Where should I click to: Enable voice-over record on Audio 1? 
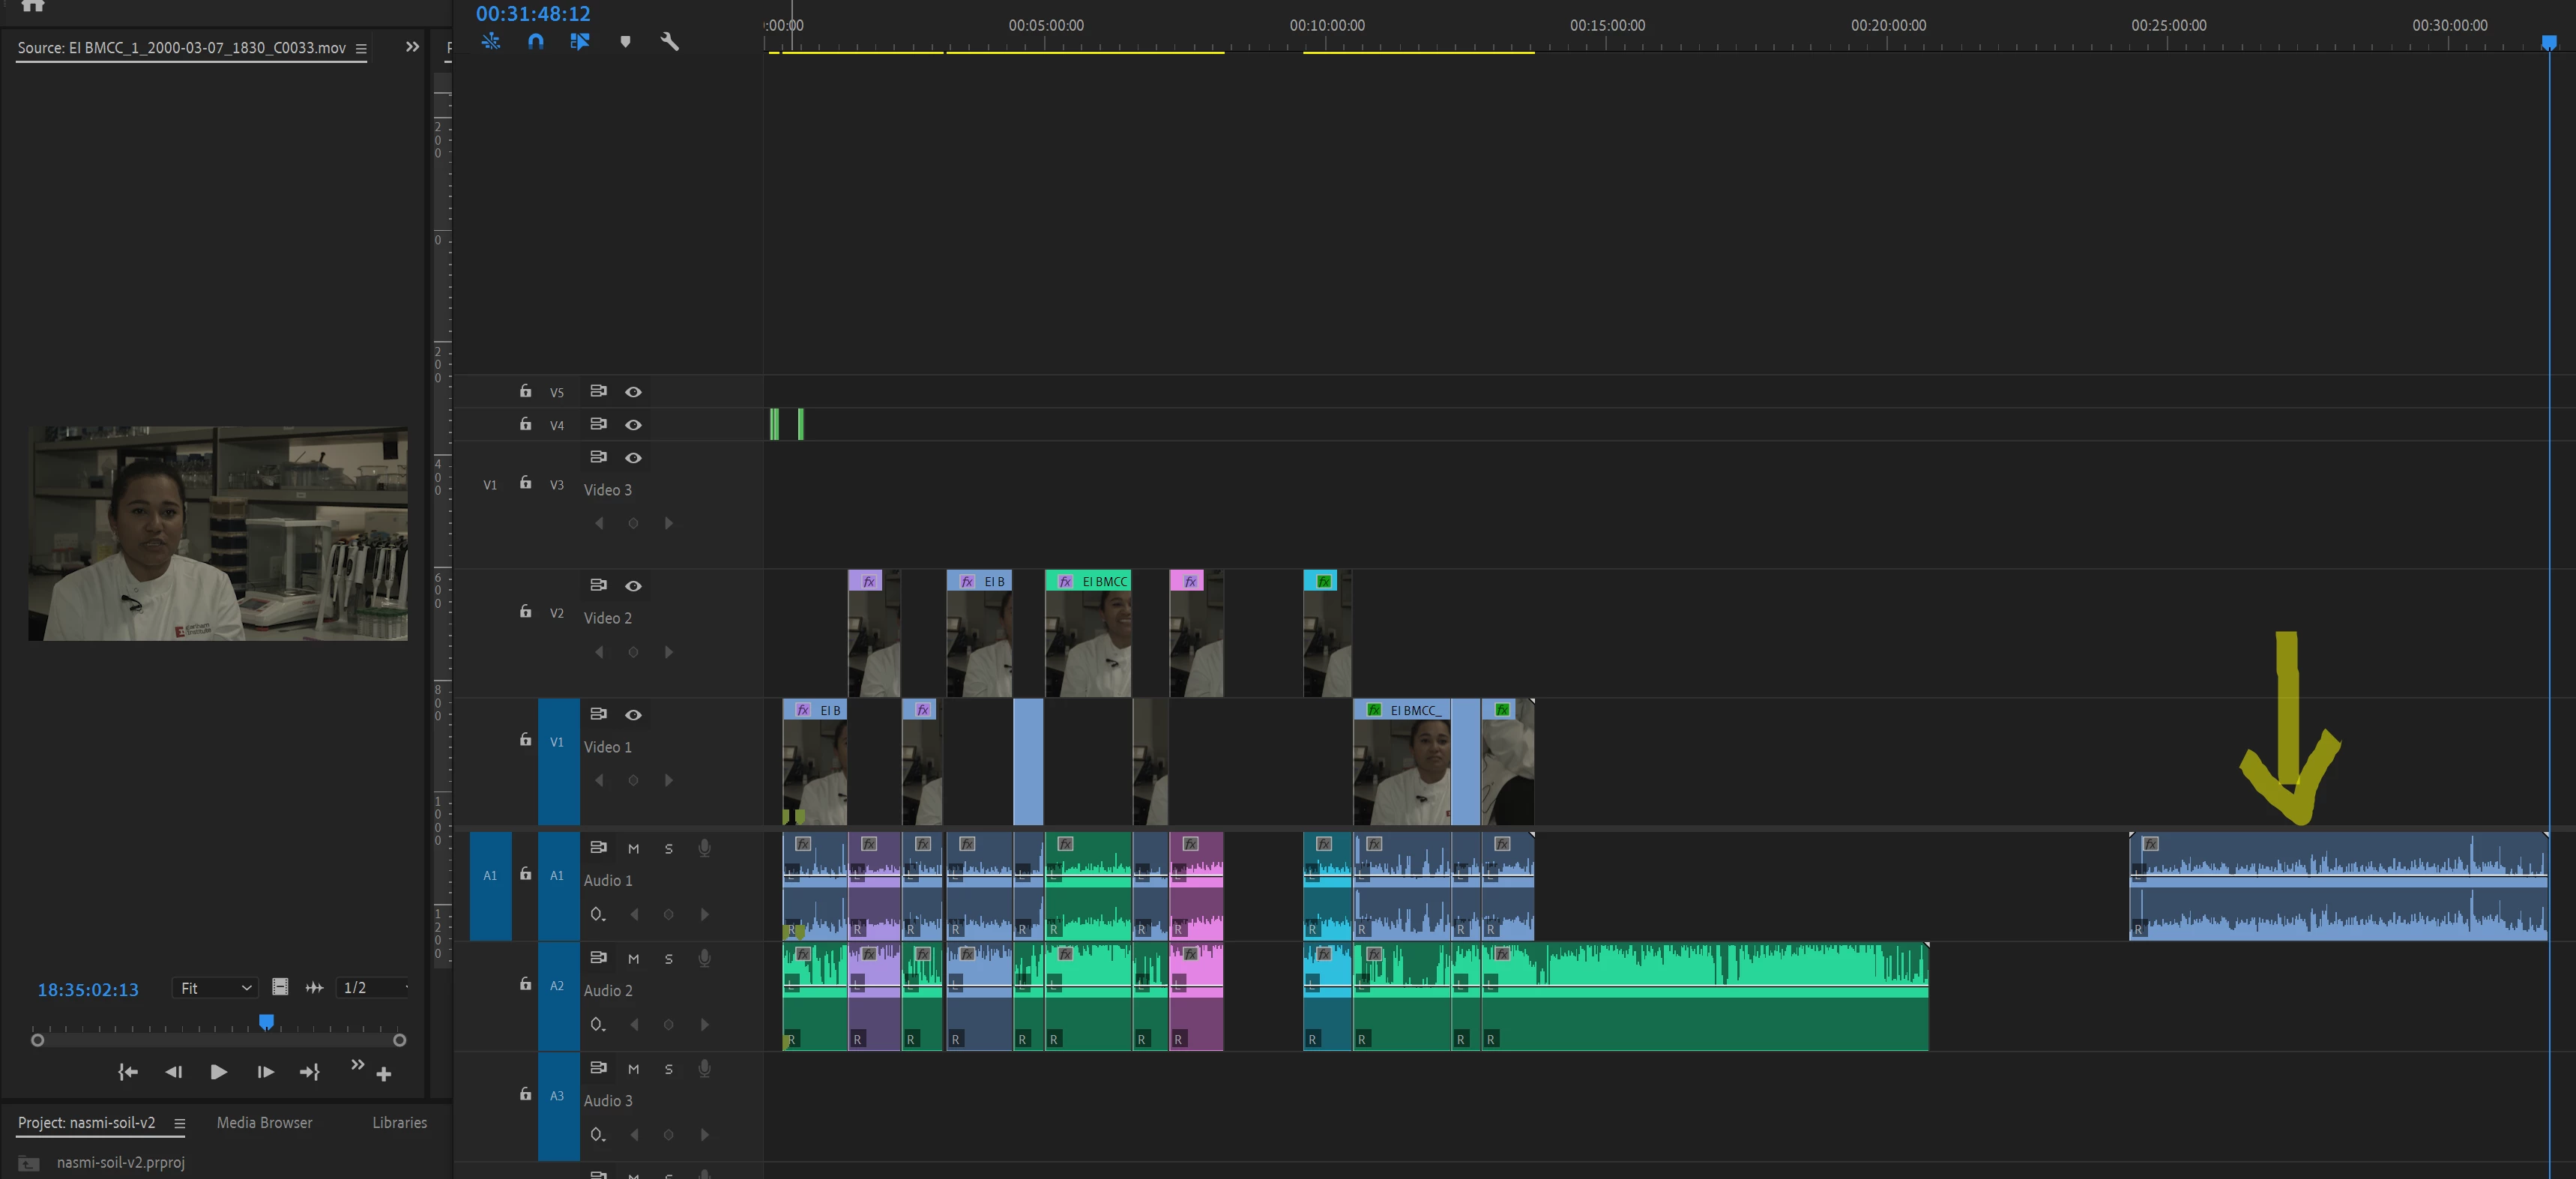tap(704, 848)
